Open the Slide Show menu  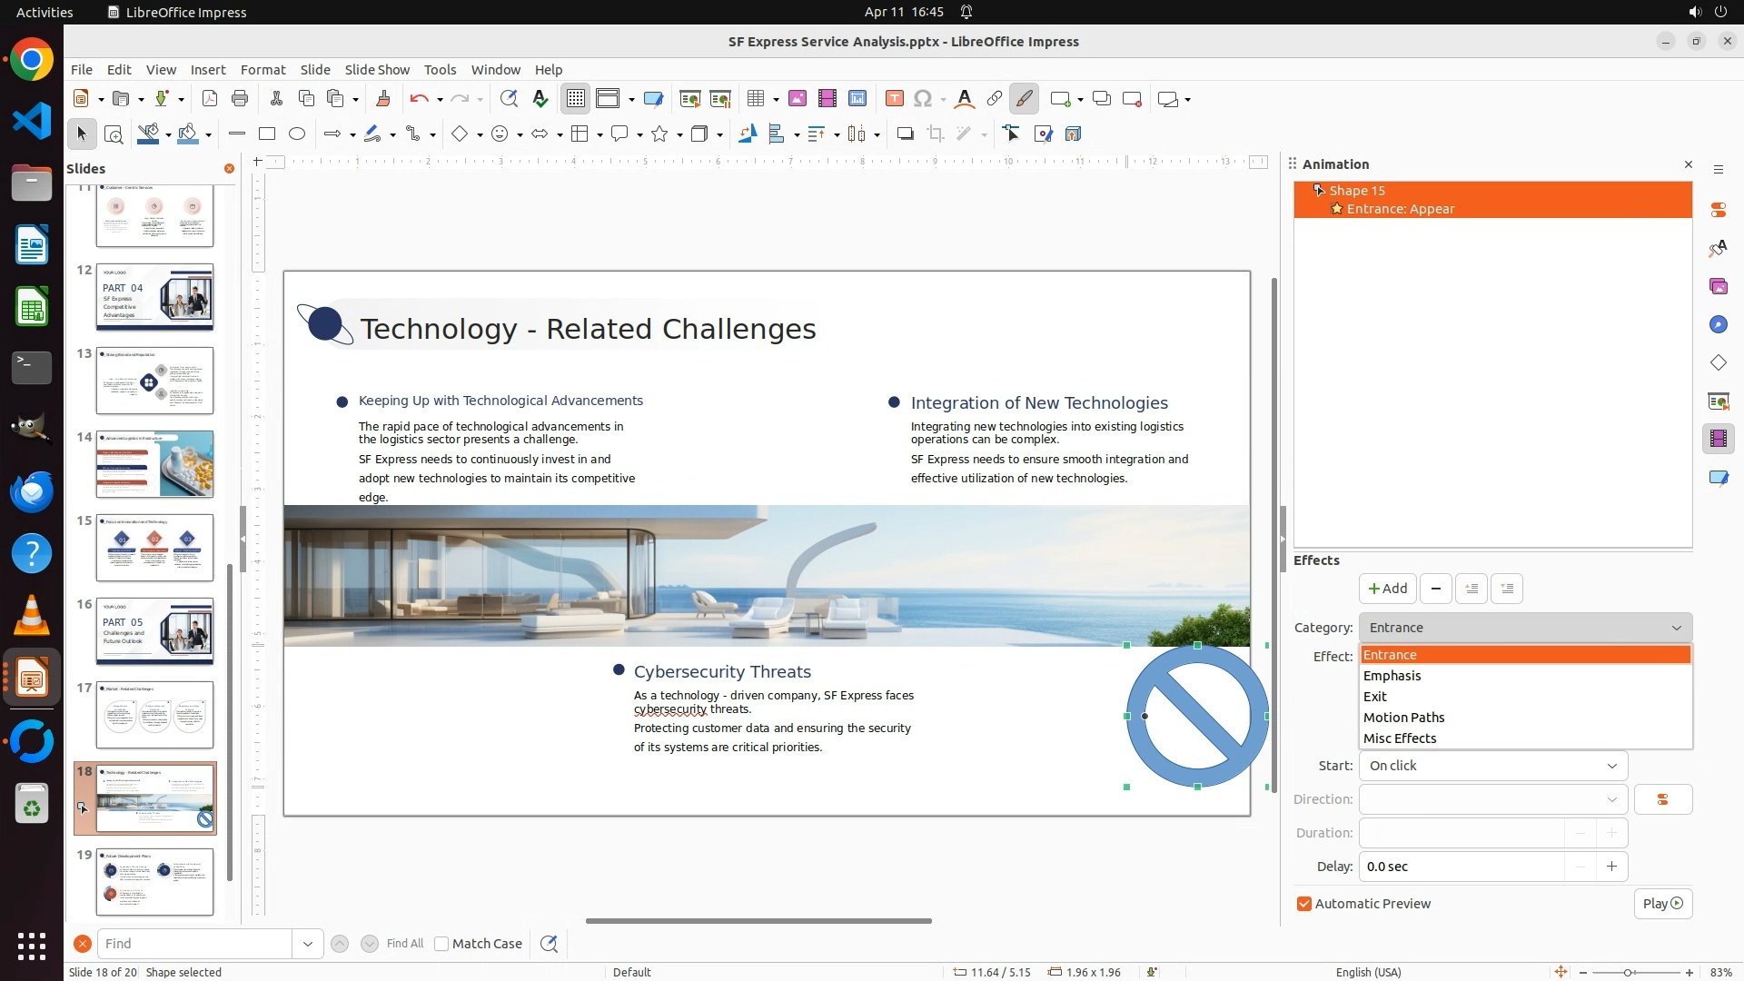(377, 70)
